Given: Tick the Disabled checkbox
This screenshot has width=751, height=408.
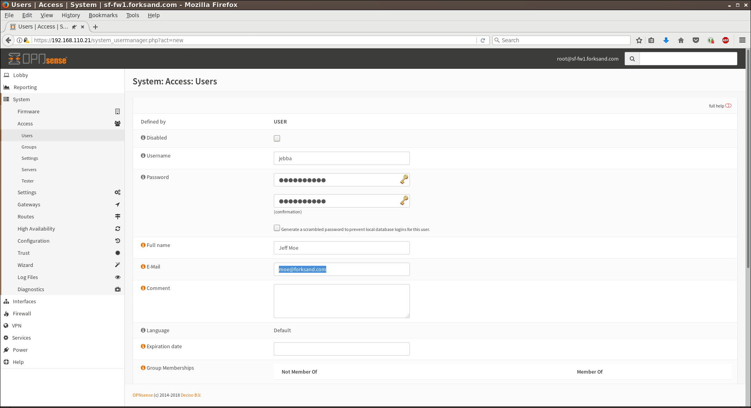Looking at the screenshot, I should (277, 138).
